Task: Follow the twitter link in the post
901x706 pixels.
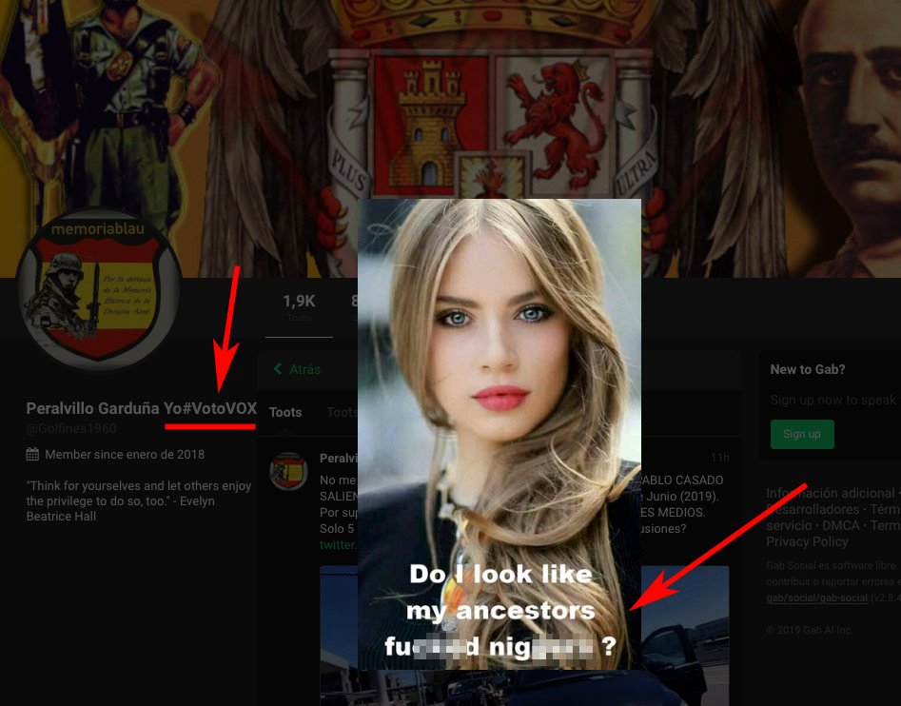Action: click(x=339, y=545)
